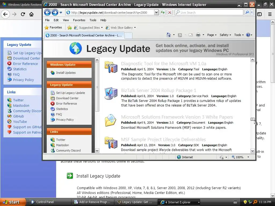Viewport: 275px width, 206px height.
Task: Click the Compatibility View refresh-arrows button
Action: tap(163, 12)
